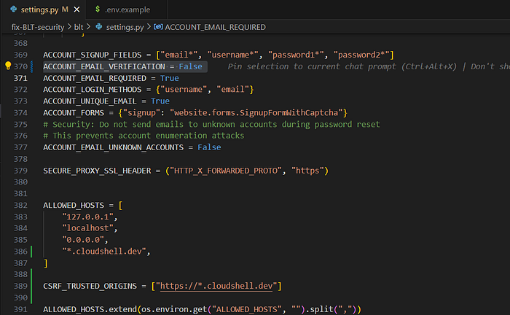Viewport: 510px width, 315px height.
Task: Click the lightbulb code action icon
Action: (x=8, y=66)
